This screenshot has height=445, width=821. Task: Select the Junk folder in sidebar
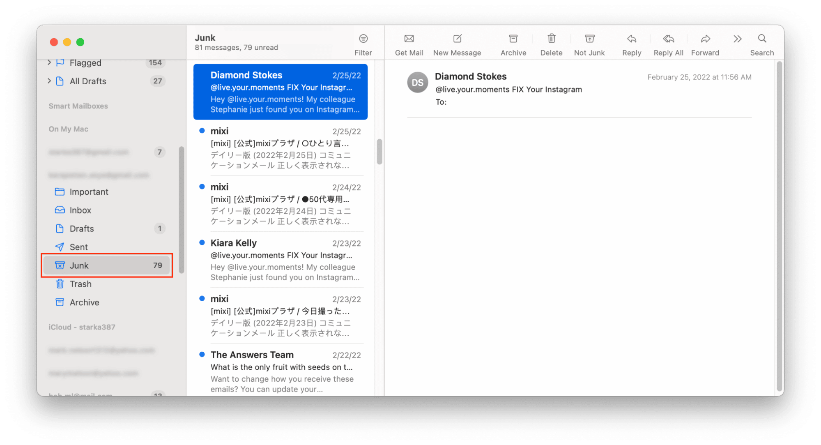107,265
